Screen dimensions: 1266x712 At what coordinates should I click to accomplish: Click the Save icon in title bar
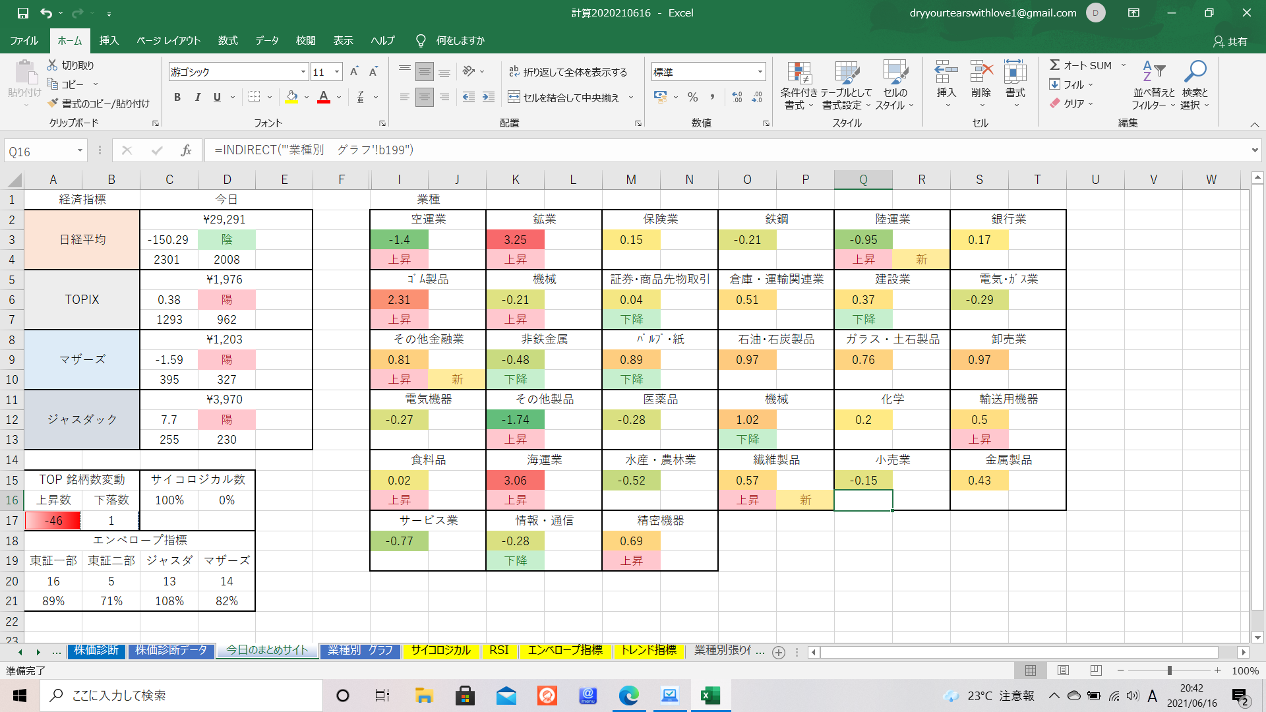(x=23, y=13)
